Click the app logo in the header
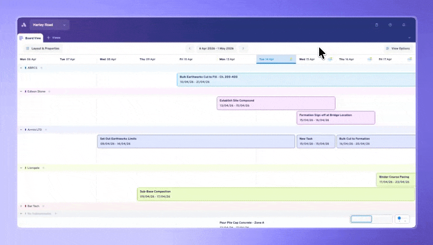Screen dimensions: 433x245 point(24,25)
